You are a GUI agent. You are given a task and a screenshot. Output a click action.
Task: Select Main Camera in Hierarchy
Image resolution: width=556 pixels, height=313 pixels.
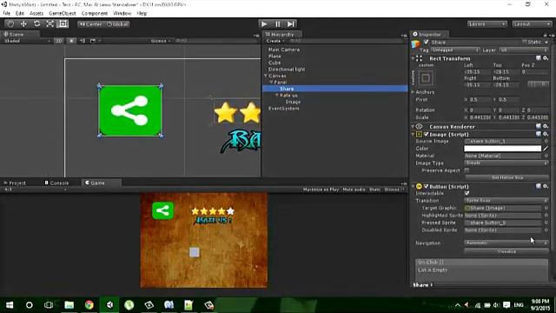coord(284,50)
